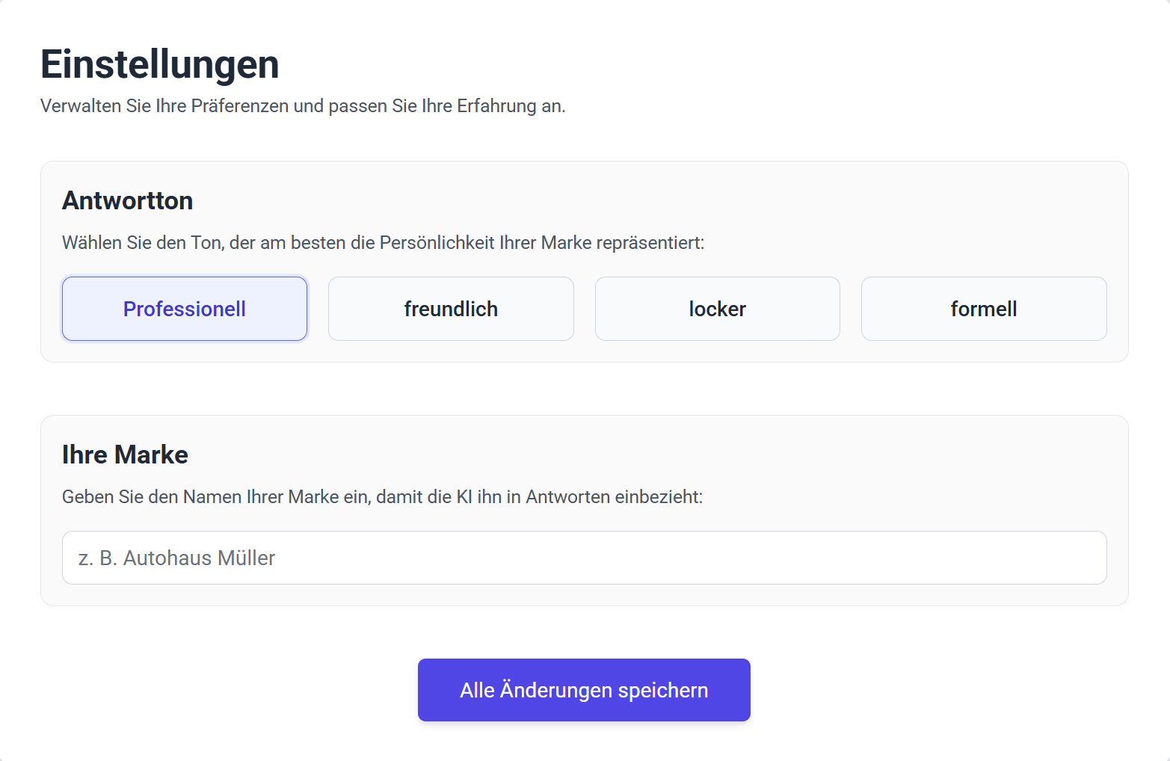Click the highlighted Professionell button
Image resolution: width=1170 pixels, height=761 pixels.
point(185,309)
